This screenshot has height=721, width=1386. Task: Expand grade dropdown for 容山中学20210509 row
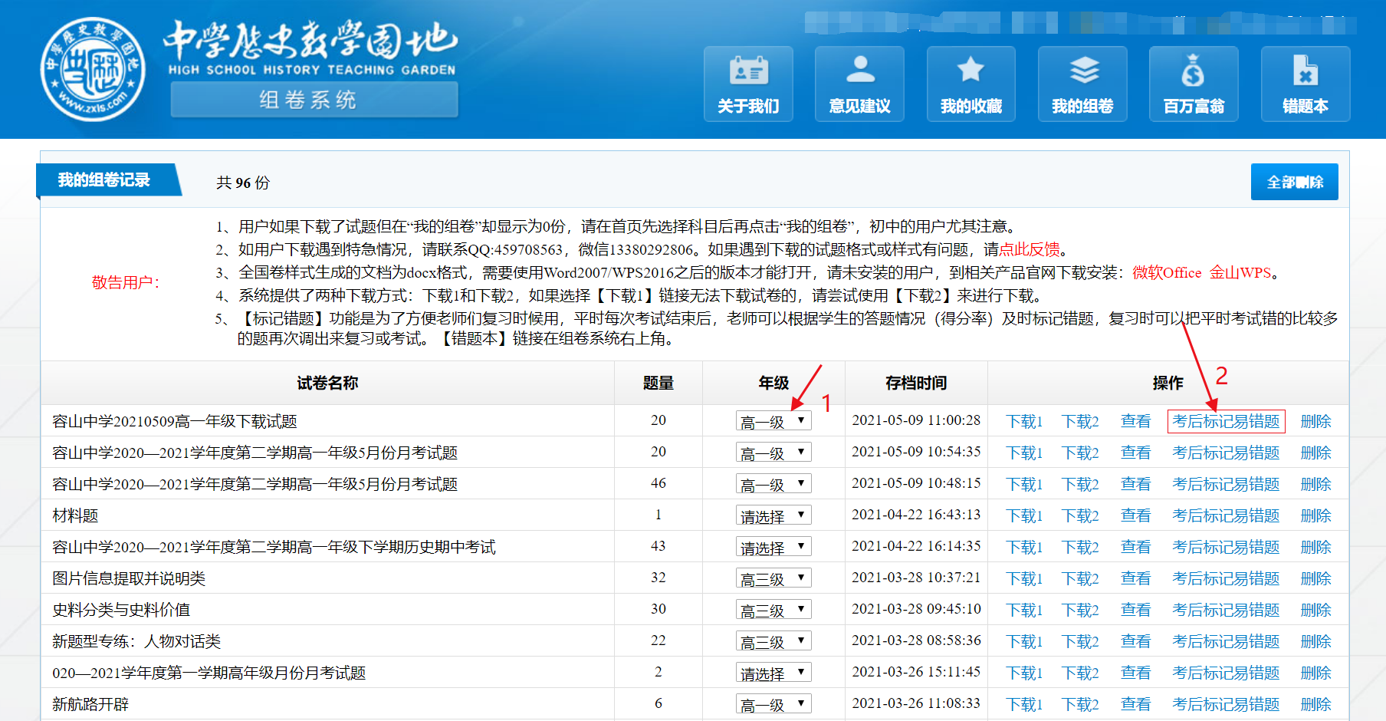pyautogui.click(x=773, y=421)
